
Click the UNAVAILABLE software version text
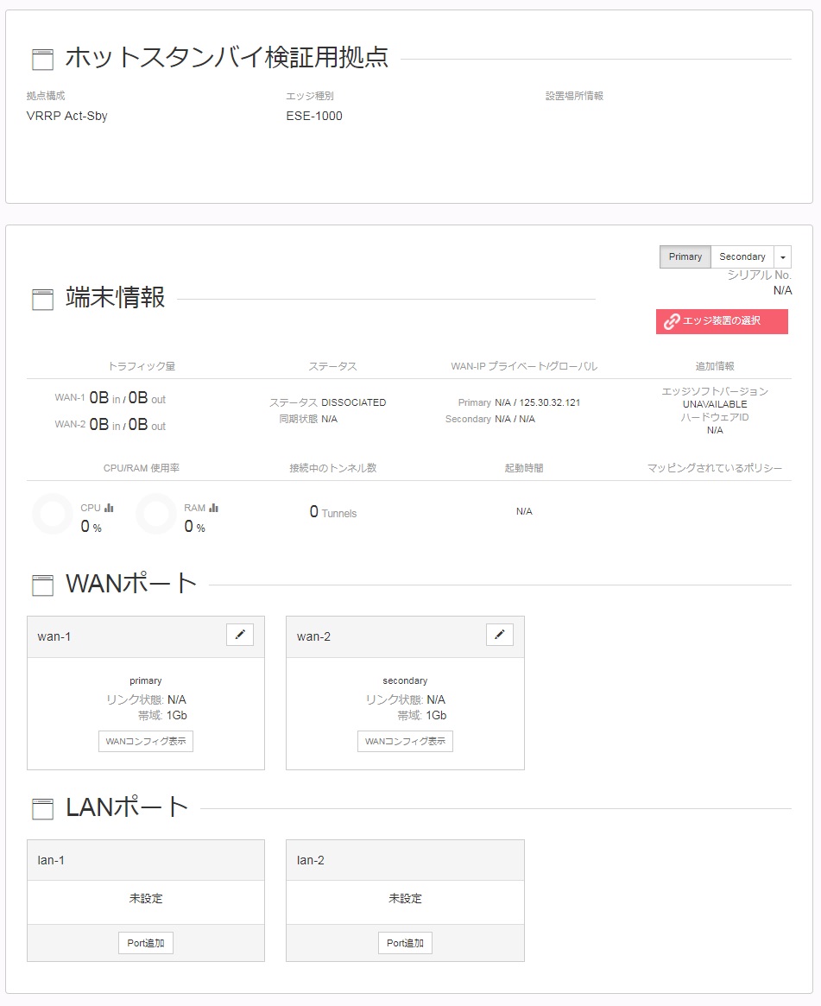[715, 404]
